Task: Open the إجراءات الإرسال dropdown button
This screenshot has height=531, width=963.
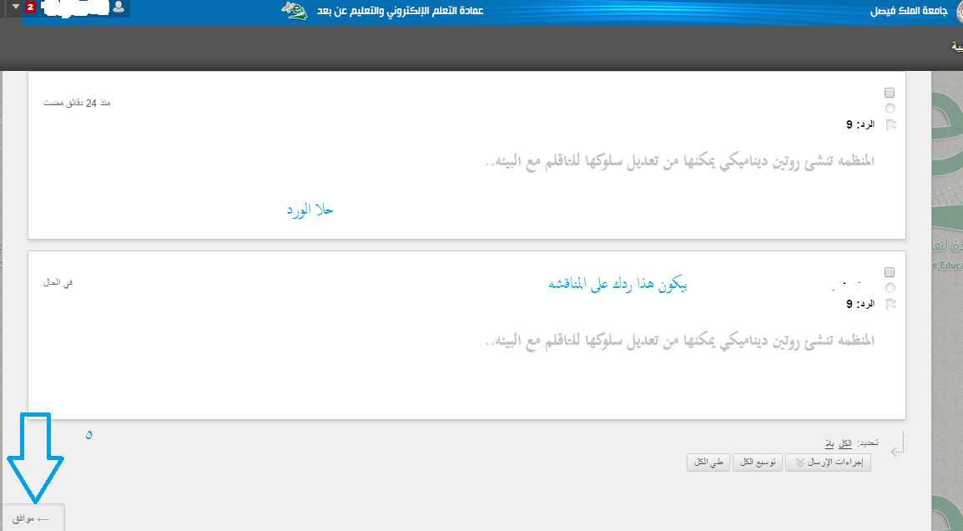Action: [x=828, y=463]
